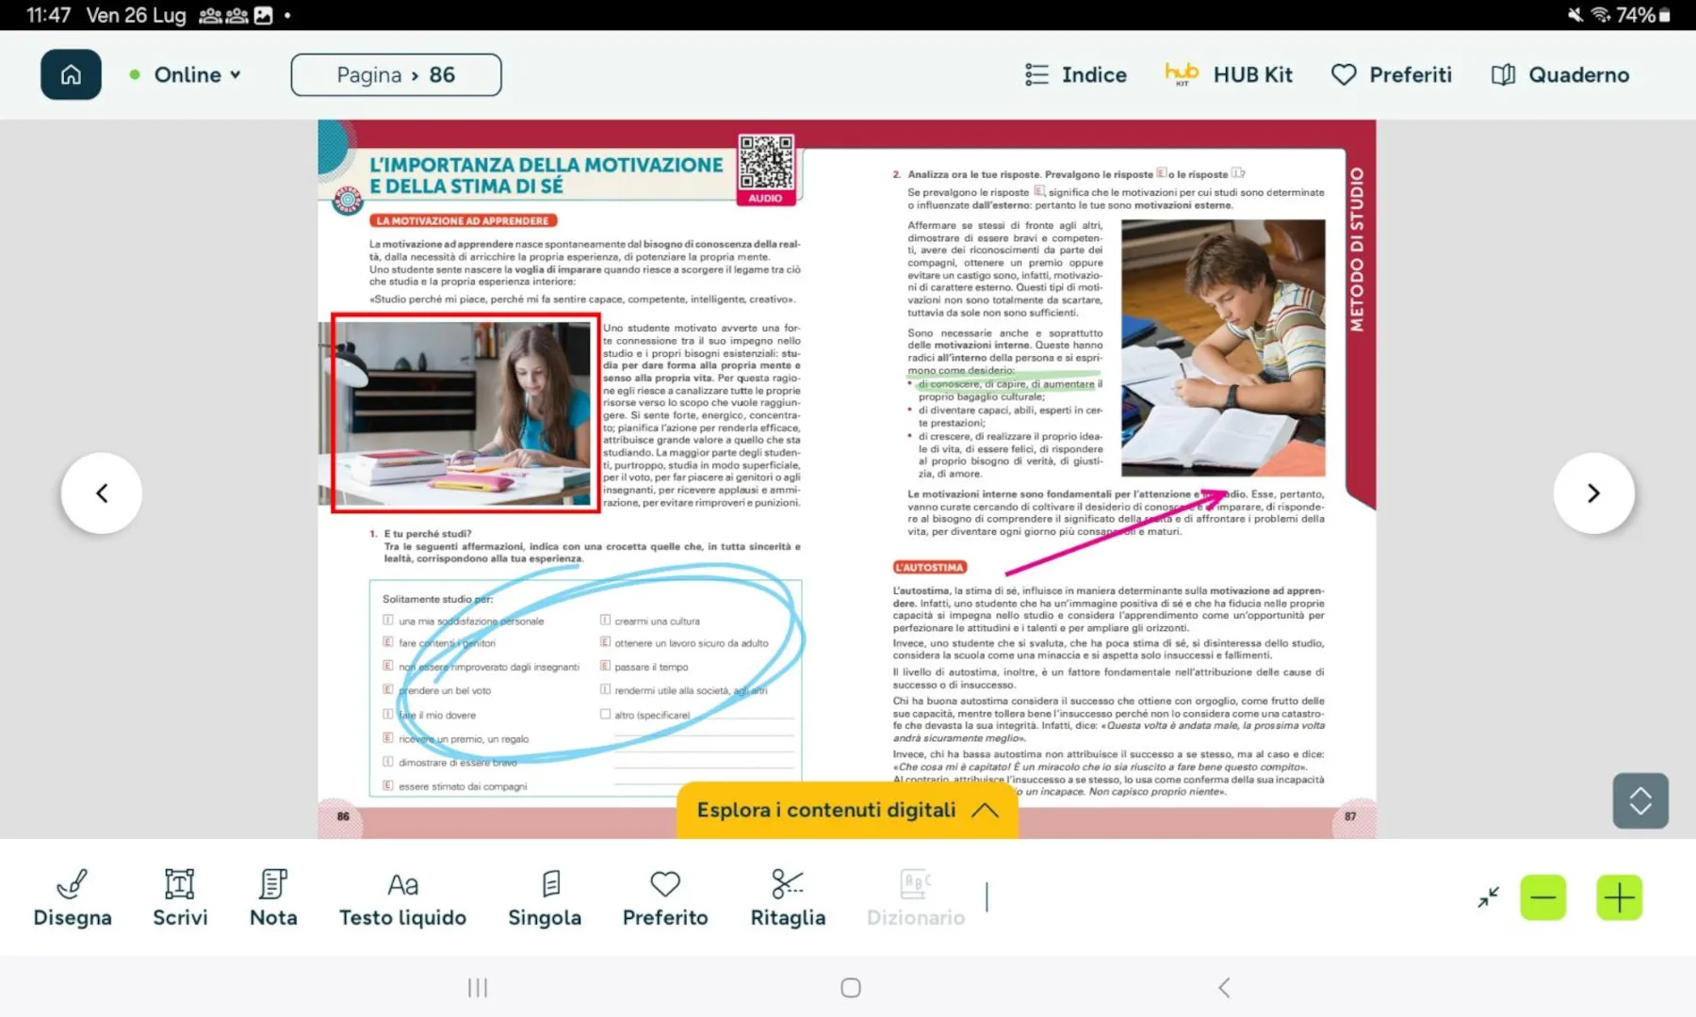Check 'dimostrare di essere bravo' checkbox
Image resolution: width=1696 pixels, height=1017 pixels.
(387, 761)
